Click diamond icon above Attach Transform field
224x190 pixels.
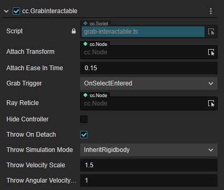coord(85,44)
